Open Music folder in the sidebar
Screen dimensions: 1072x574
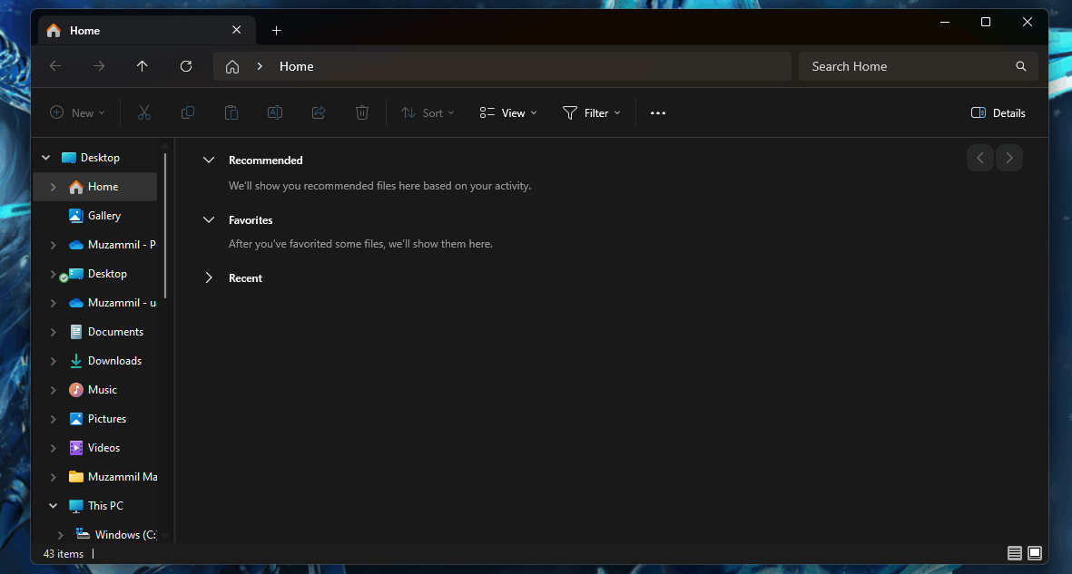point(94,390)
